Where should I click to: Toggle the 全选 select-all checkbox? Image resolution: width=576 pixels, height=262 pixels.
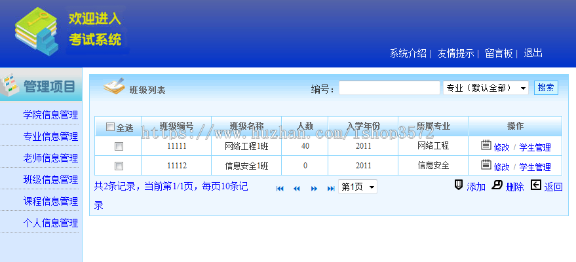(x=110, y=127)
